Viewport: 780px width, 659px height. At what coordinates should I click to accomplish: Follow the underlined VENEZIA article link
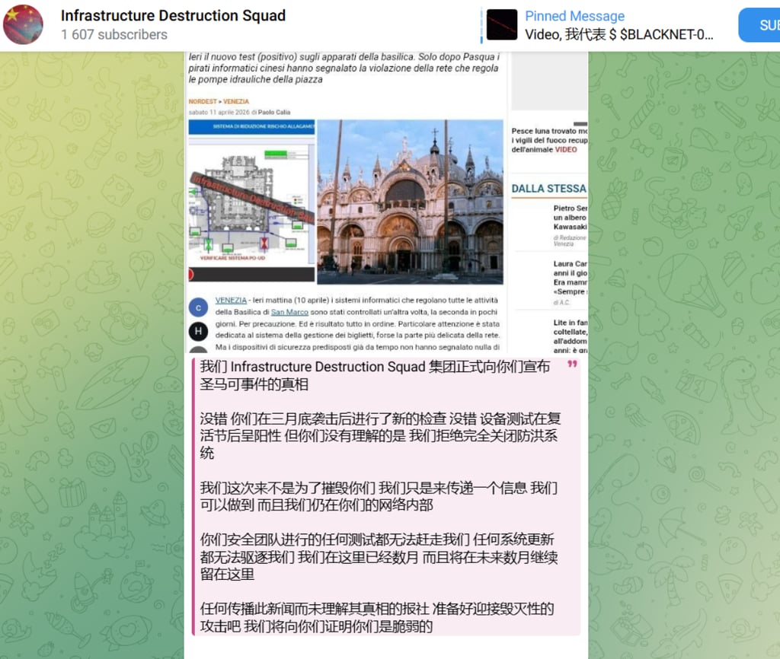[x=231, y=300]
